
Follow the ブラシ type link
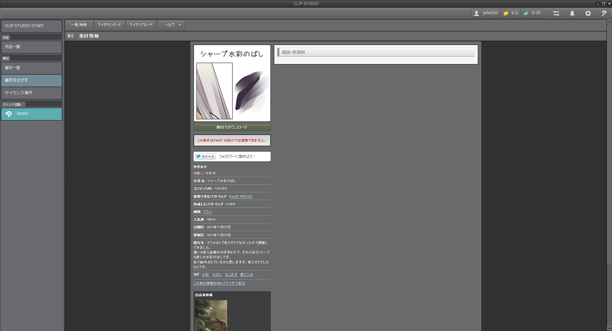207,212
